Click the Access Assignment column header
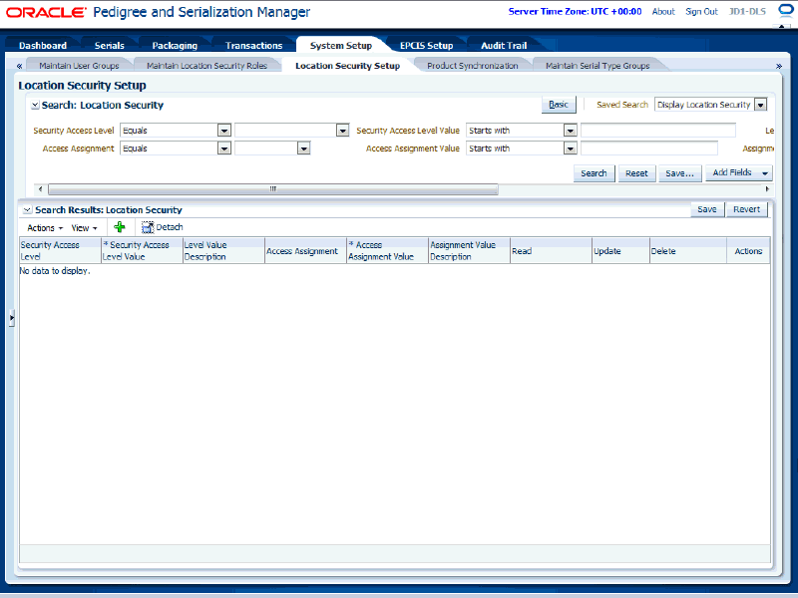This screenshot has width=798, height=598. pyautogui.click(x=305, y=251)
